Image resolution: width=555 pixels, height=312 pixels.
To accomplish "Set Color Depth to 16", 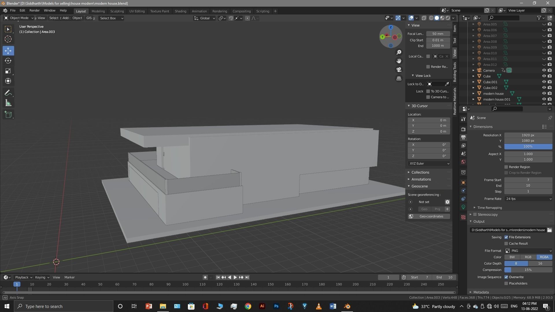I will 540,263.
